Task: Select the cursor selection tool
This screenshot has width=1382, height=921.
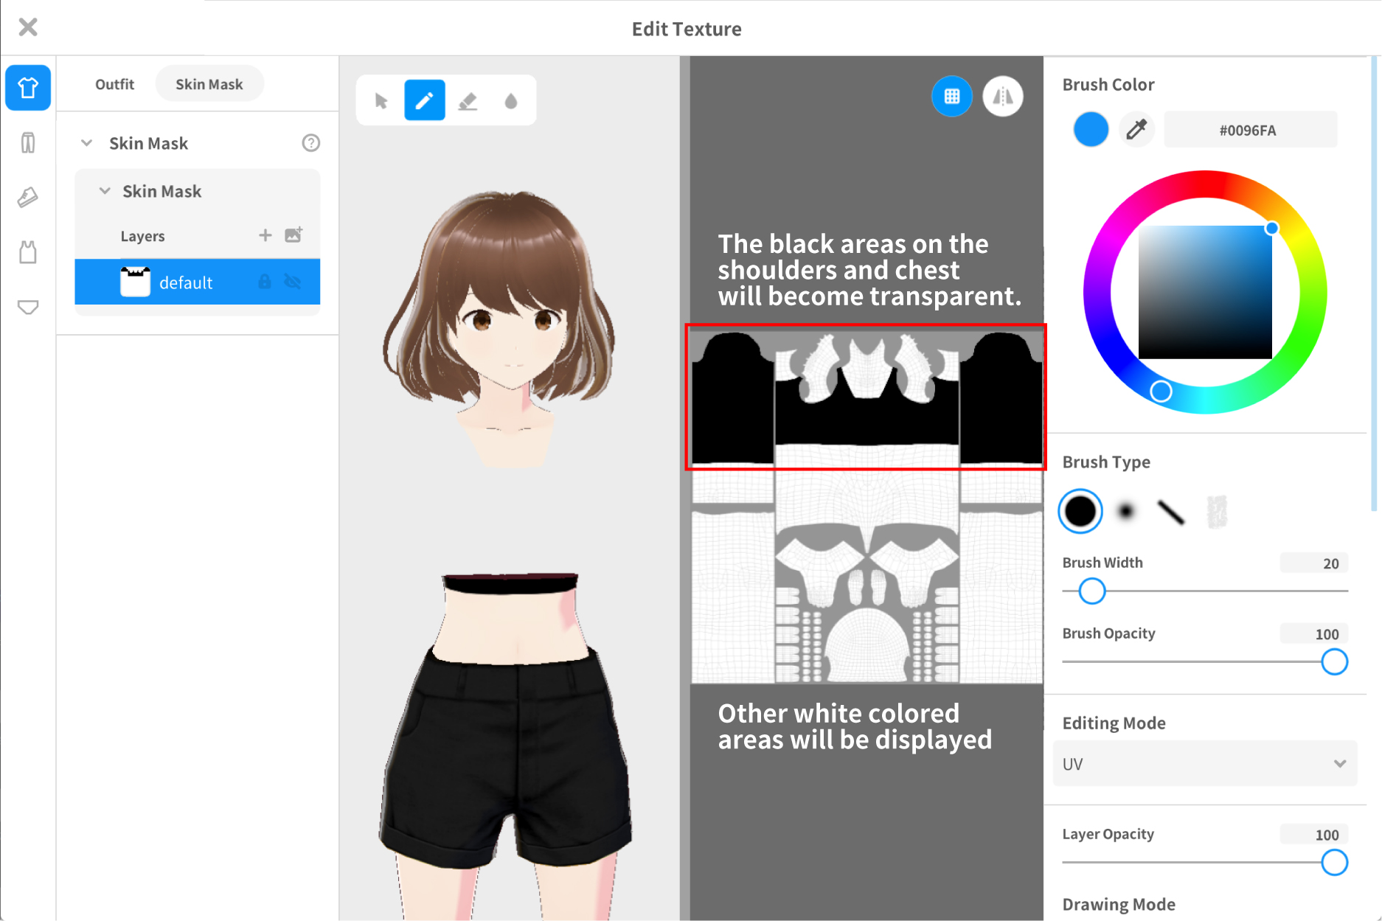Action: [381, 100]
